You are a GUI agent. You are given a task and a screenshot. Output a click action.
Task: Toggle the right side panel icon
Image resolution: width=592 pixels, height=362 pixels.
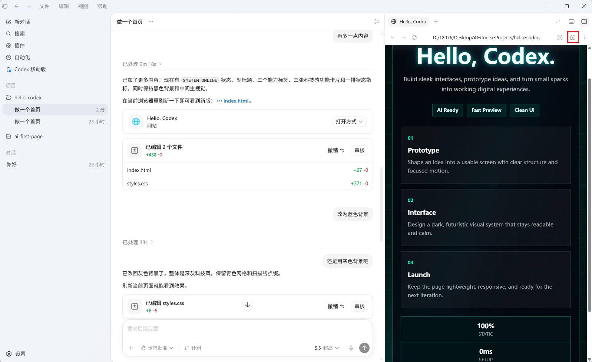(584, 21)
